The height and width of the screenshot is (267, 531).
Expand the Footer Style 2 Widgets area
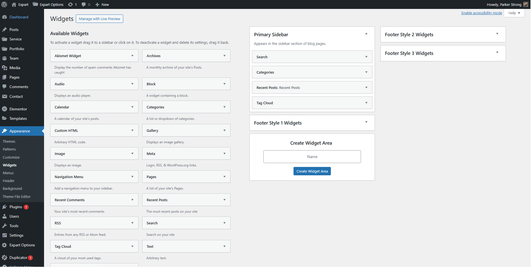[497, 34]
